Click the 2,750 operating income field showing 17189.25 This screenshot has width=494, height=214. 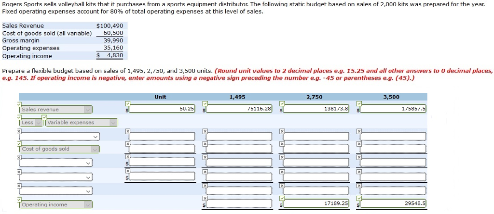pos(316,203)
